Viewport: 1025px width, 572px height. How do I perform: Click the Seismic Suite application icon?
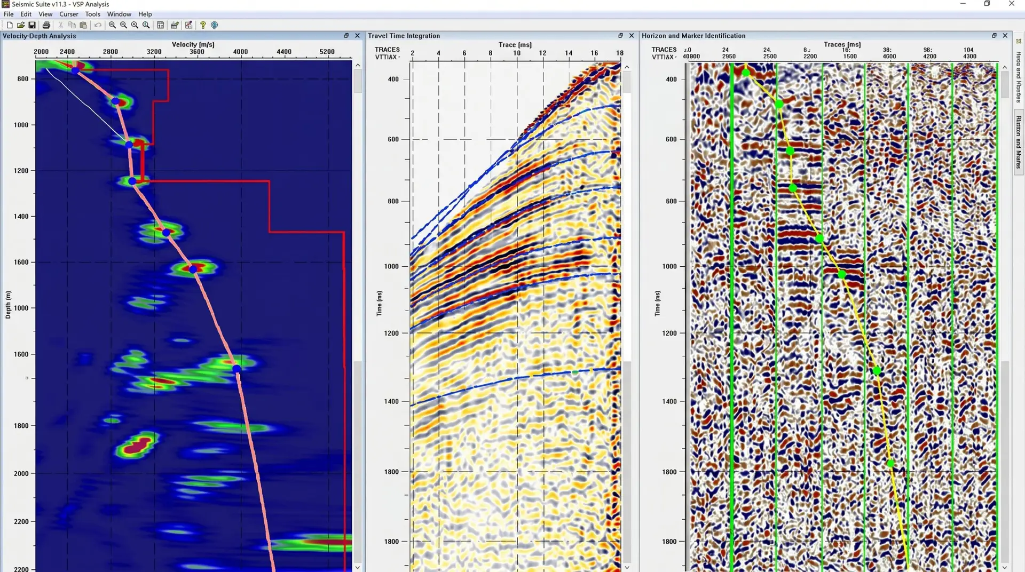[x=5, y=4]
